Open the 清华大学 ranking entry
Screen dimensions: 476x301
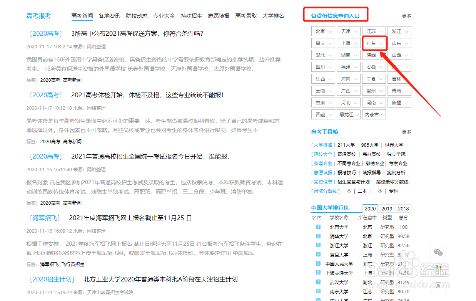(x=339, y=236)
